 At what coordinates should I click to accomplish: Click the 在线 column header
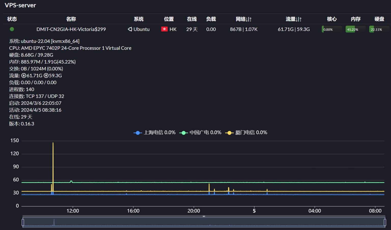[x=192, y=19]
